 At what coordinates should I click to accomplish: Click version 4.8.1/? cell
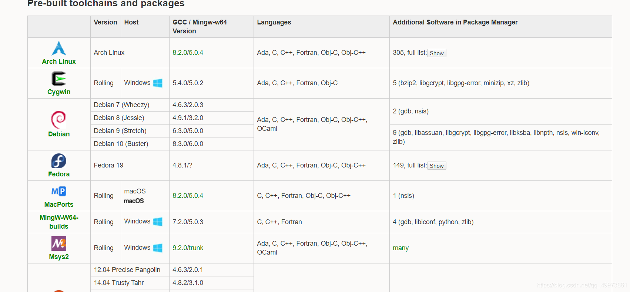(x=211, y=165)
